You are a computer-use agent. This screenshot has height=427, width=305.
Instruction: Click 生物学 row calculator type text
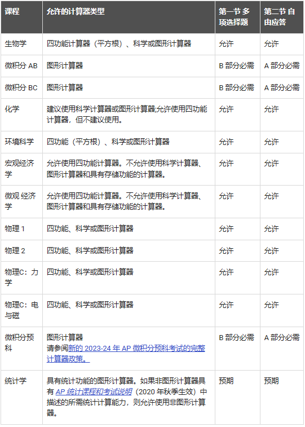coord(119,43)
